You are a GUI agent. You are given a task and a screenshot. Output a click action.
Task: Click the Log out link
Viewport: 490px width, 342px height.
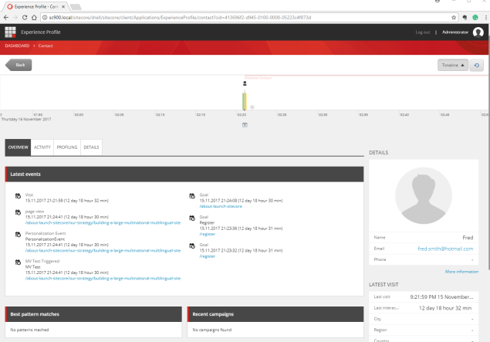coord(422,32)
